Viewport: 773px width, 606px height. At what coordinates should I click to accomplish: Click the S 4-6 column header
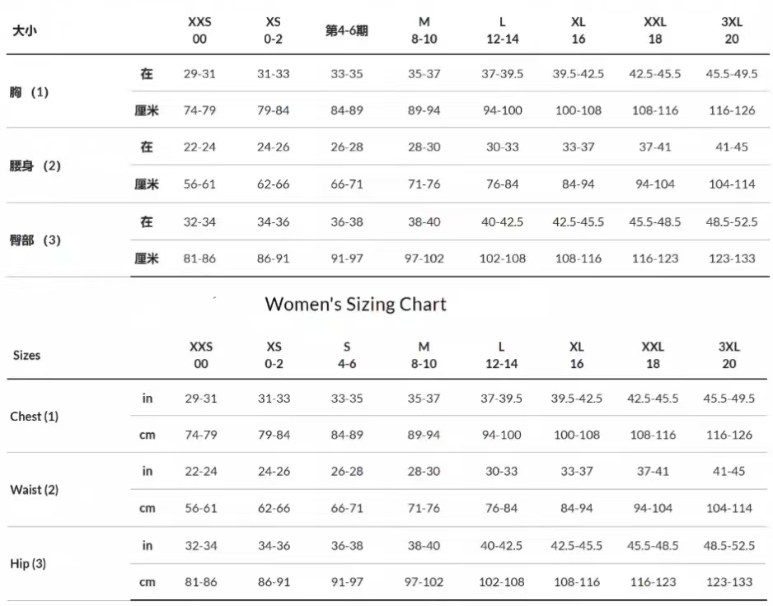point(347,355)
